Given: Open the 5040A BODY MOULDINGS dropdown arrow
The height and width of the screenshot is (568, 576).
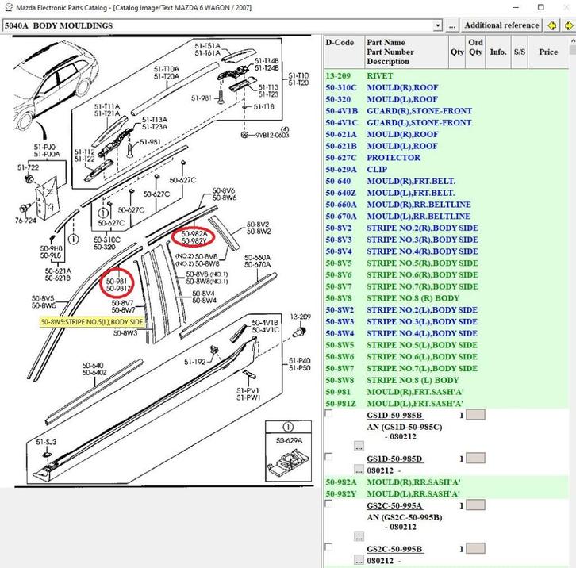Looking at the screenshot, I should click(x=437, y=25).
